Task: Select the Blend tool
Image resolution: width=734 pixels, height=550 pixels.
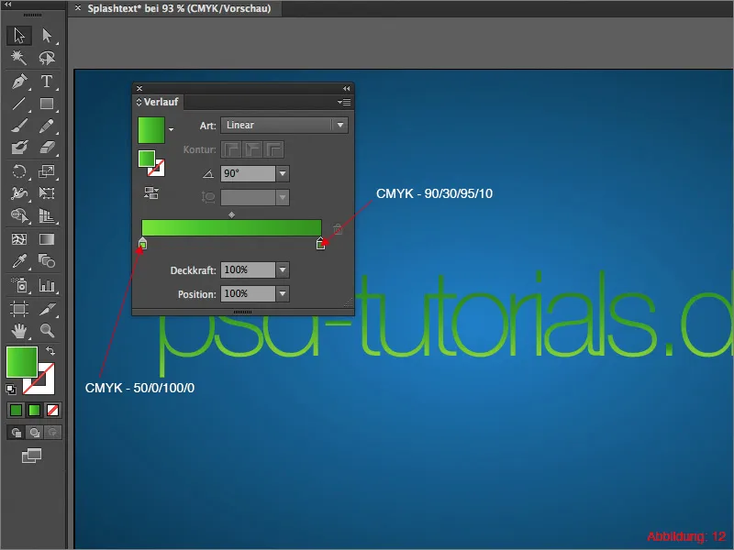Action: point(47,261)
